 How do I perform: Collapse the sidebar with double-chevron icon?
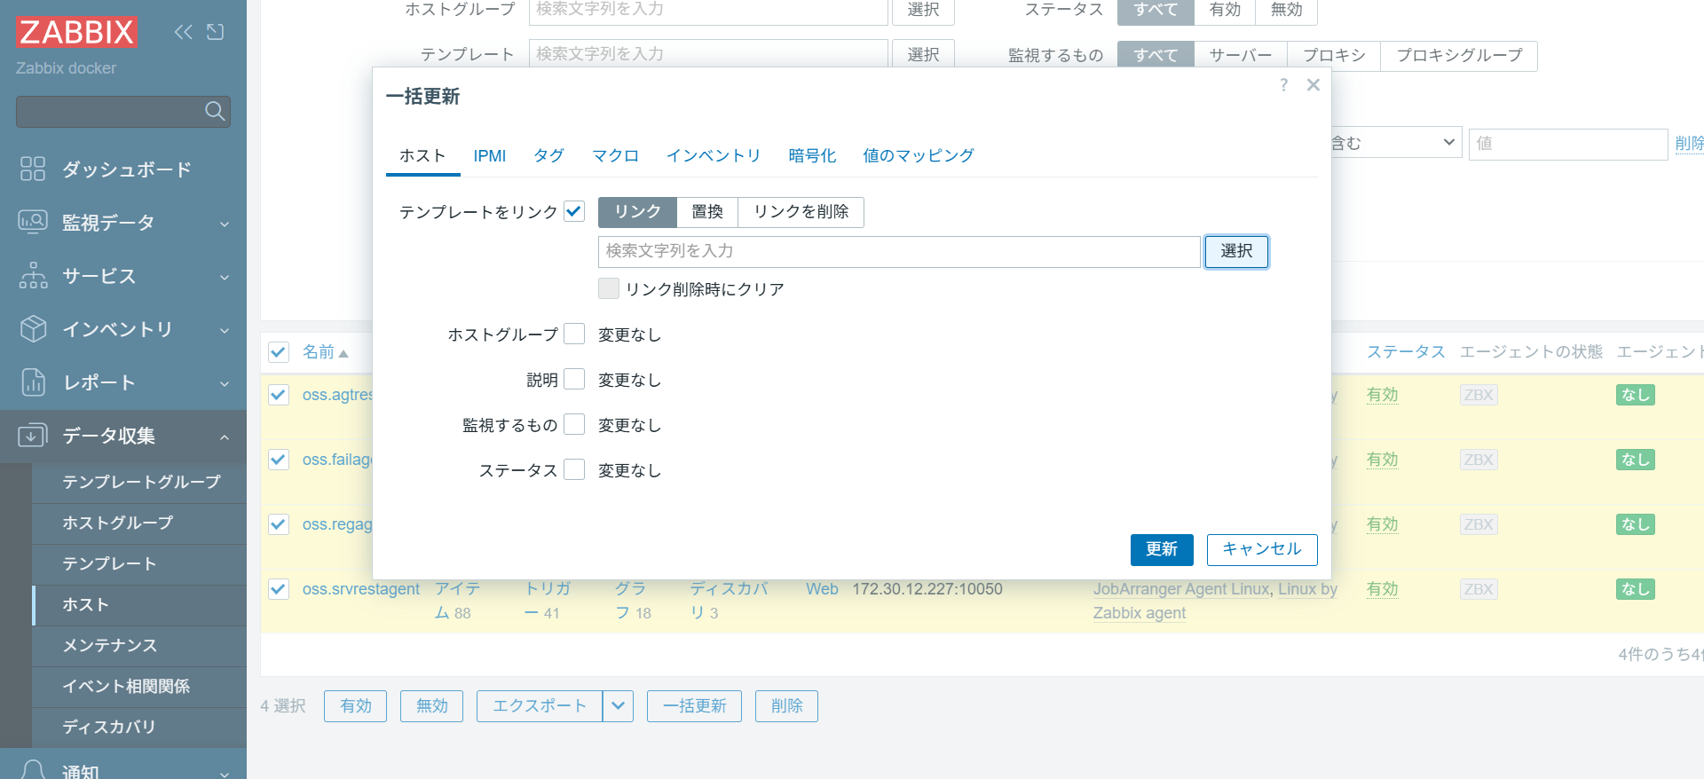(183, 32)
